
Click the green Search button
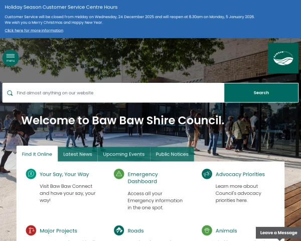pyautogui.click(x=261, y=92)
